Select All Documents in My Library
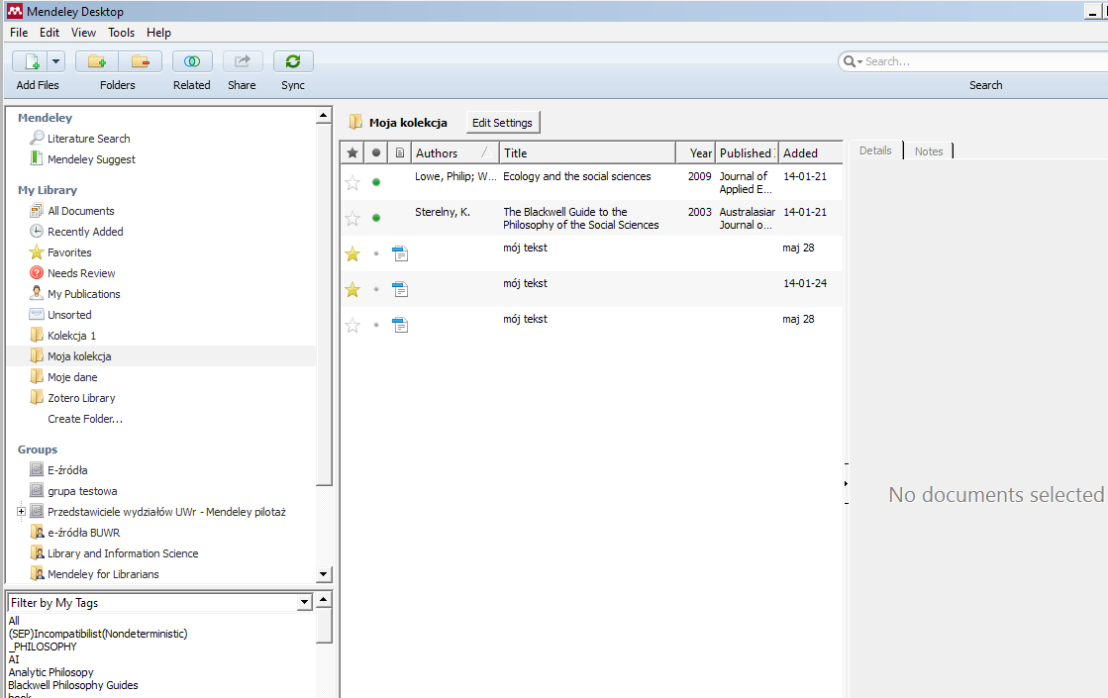 (80, 211)
